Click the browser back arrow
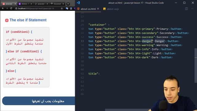197x111 pixels. click(x=3, y=8)
